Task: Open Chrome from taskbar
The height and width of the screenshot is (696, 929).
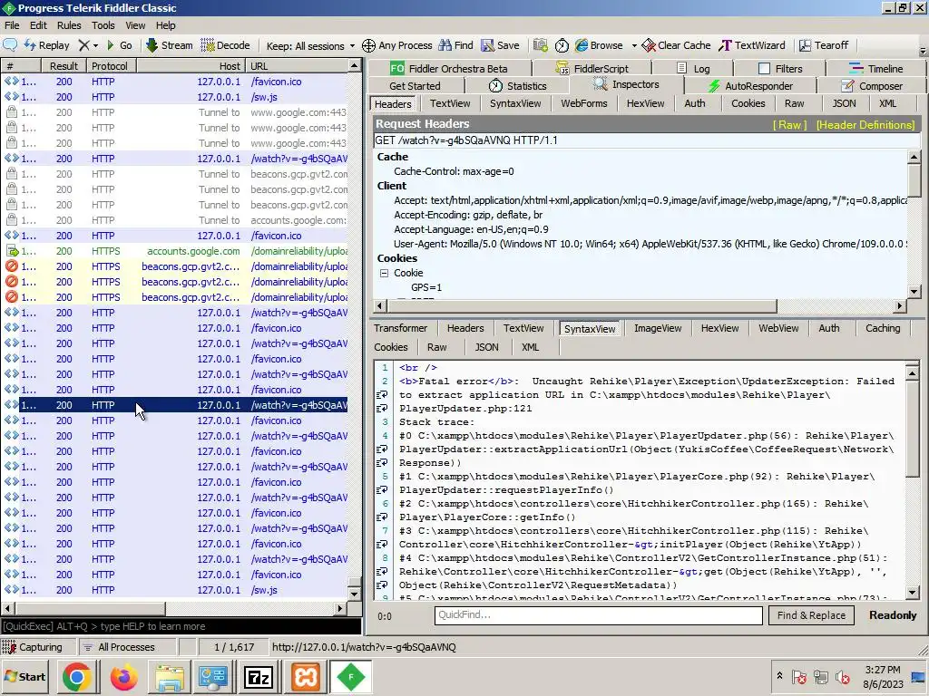Action: tap(77, 677)
